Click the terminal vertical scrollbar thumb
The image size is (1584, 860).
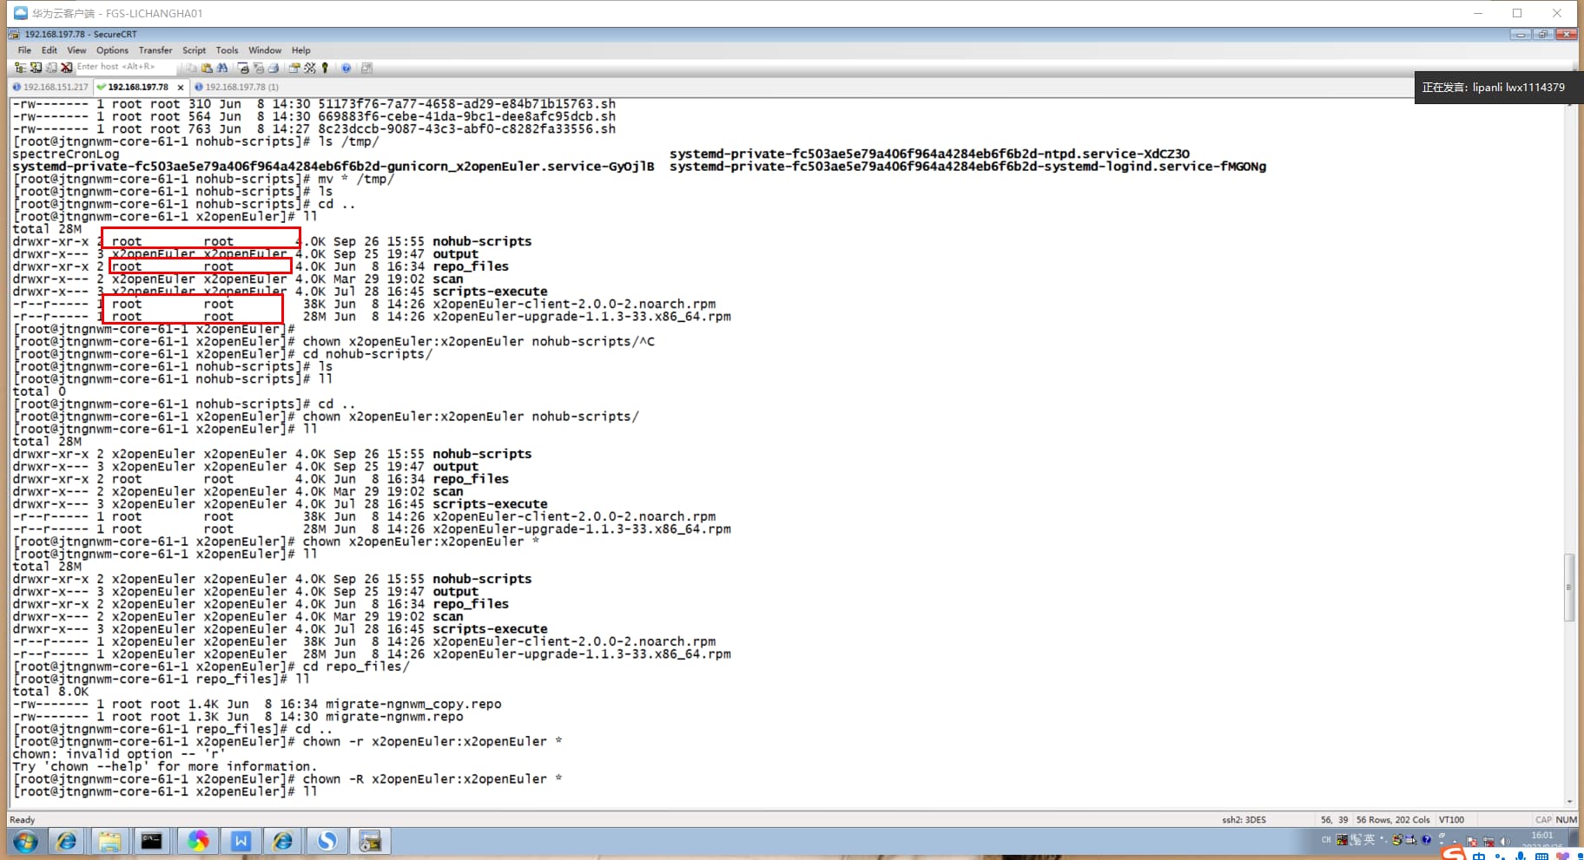tap(1568, 588)
